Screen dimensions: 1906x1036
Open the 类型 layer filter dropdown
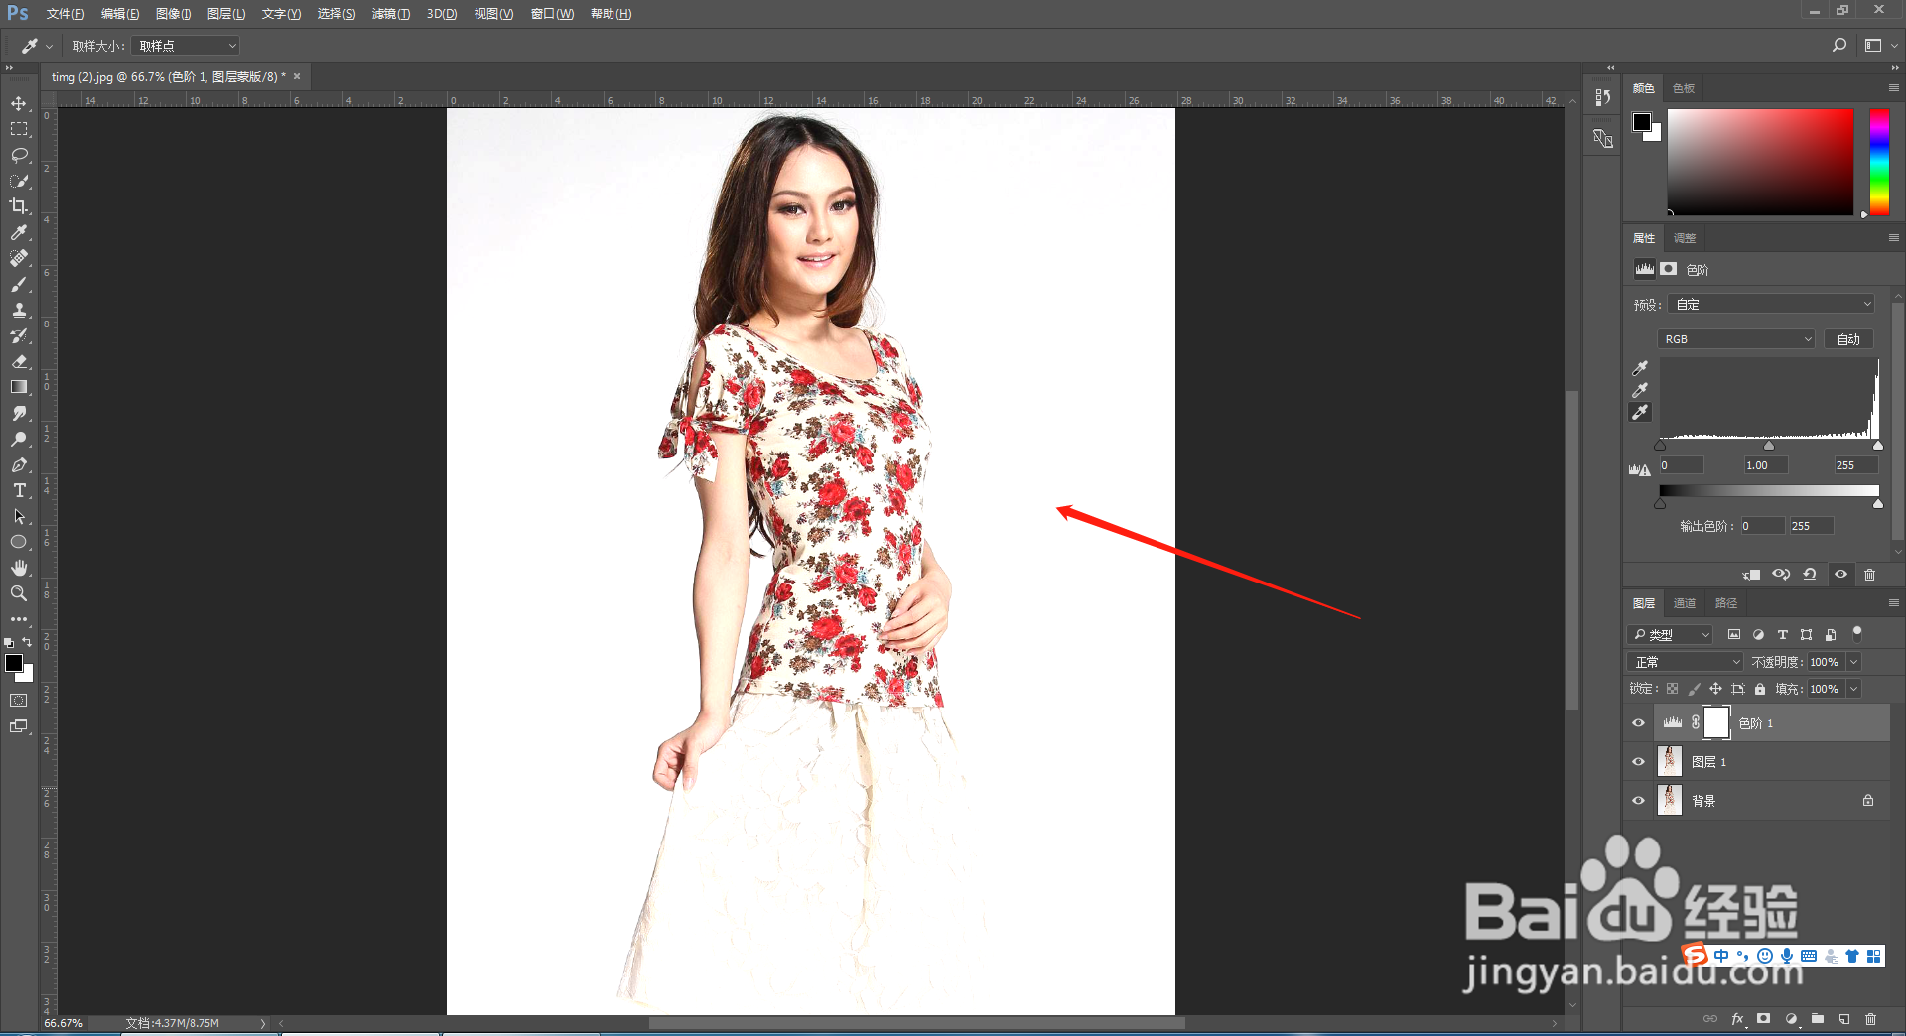1671,635
